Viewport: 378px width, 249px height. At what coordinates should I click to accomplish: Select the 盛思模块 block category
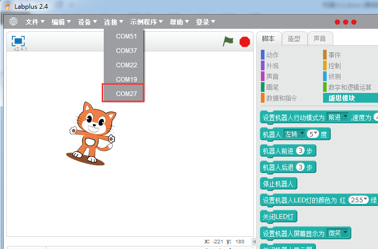click(350, 98)
